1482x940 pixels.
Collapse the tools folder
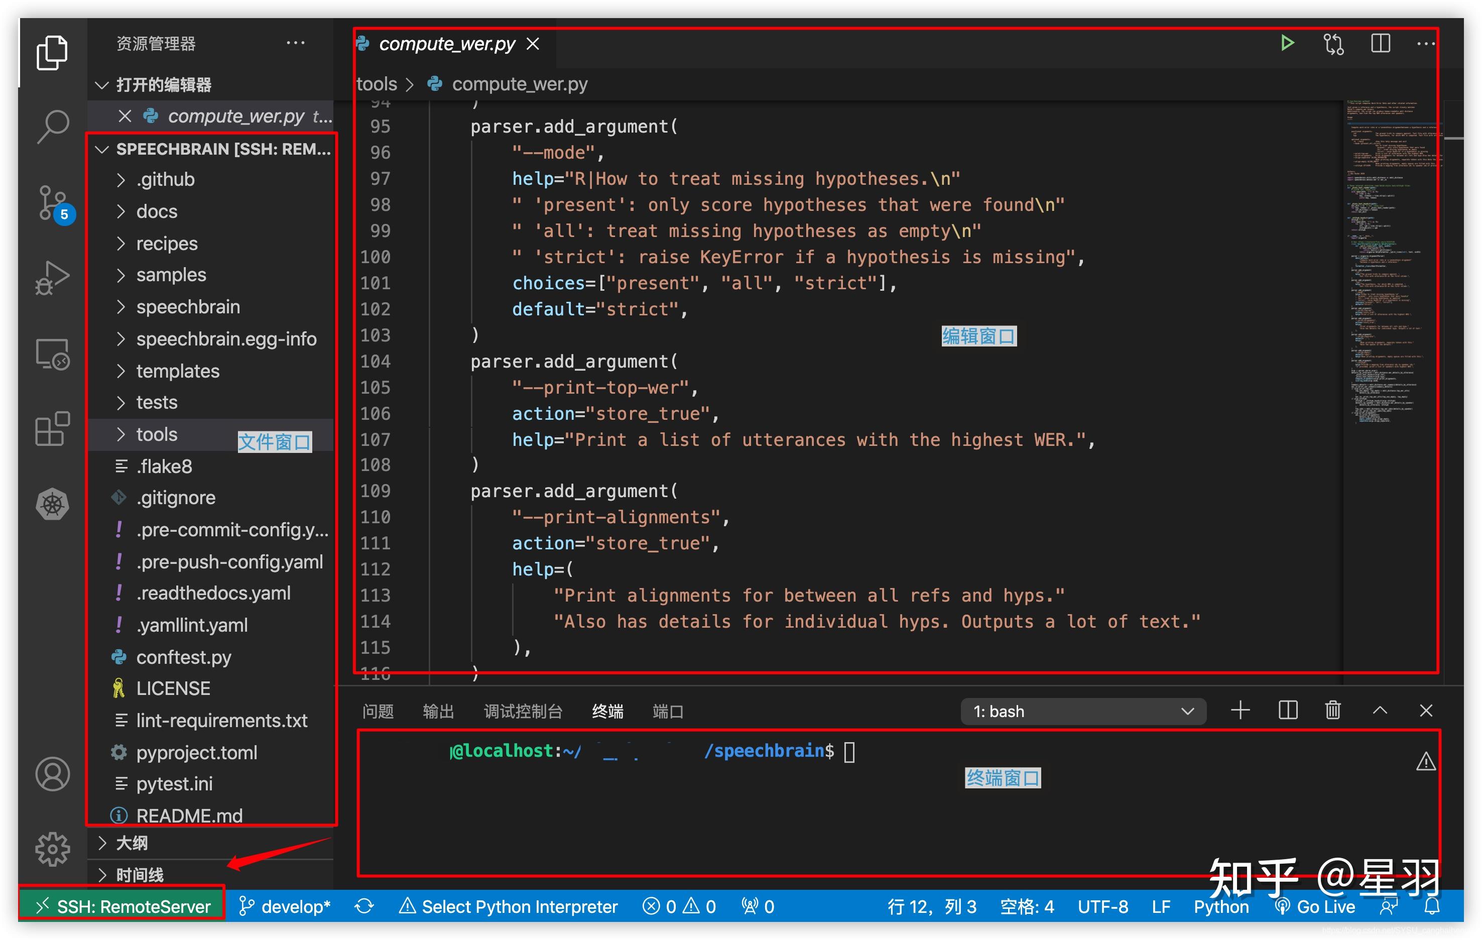pos(156,434)
